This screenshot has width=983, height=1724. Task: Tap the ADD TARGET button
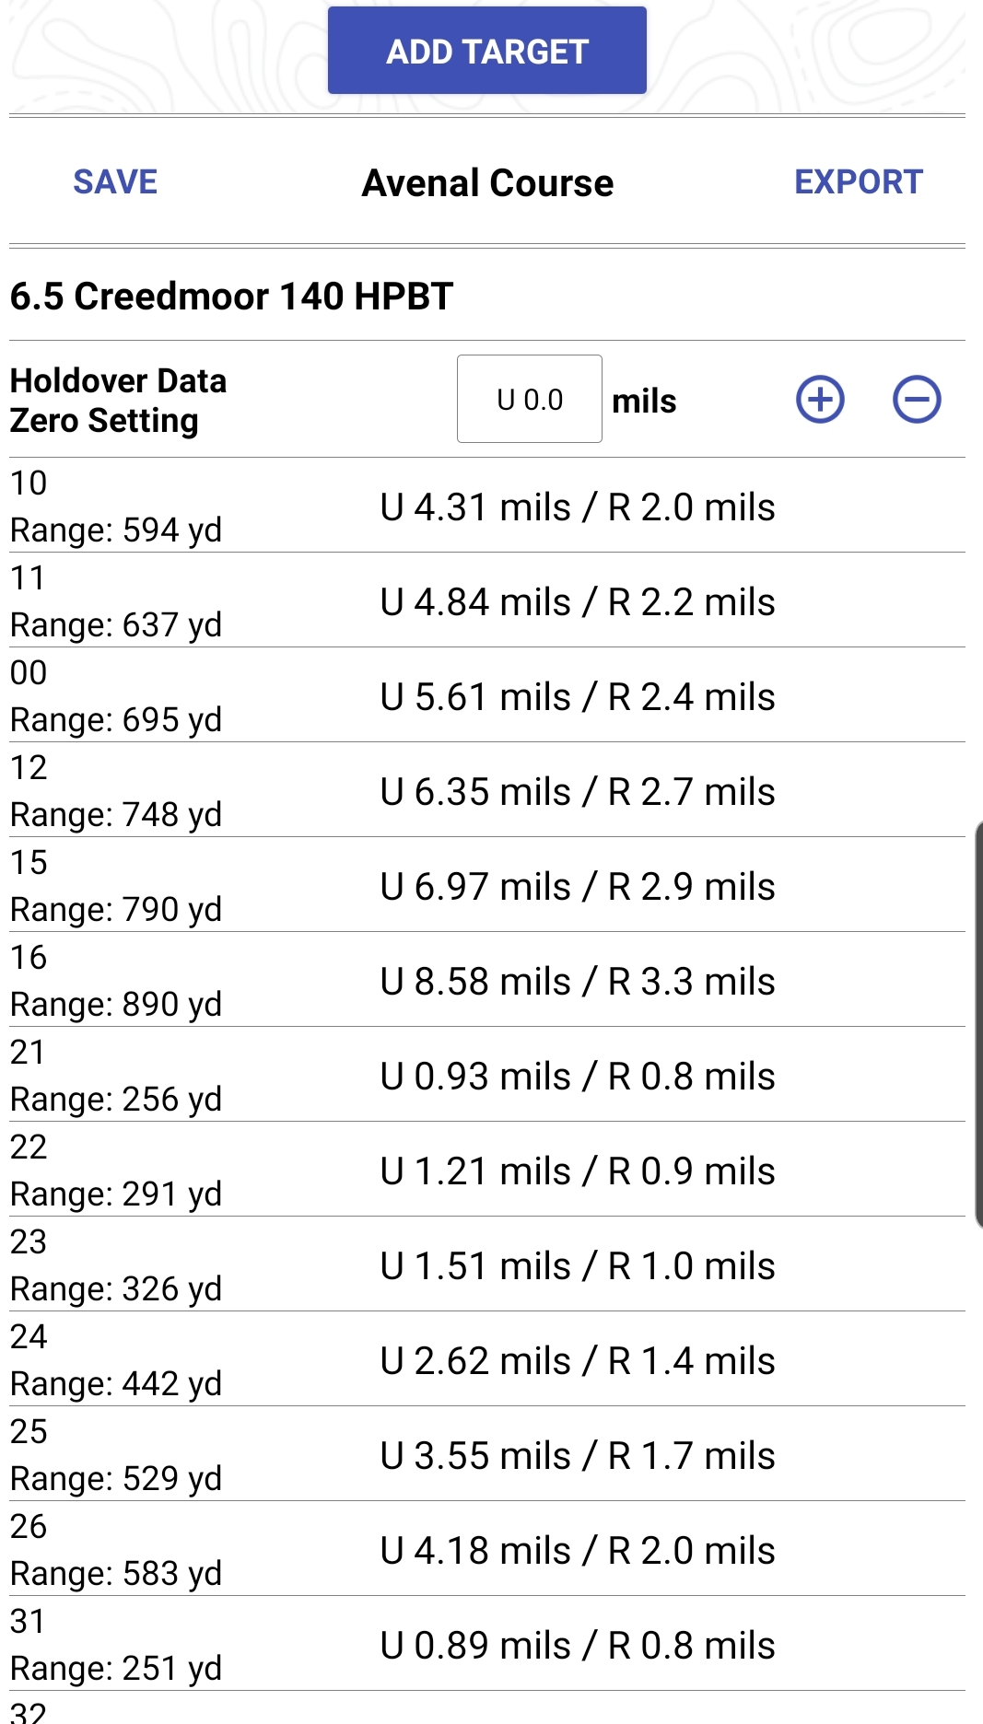coord(487,51)
